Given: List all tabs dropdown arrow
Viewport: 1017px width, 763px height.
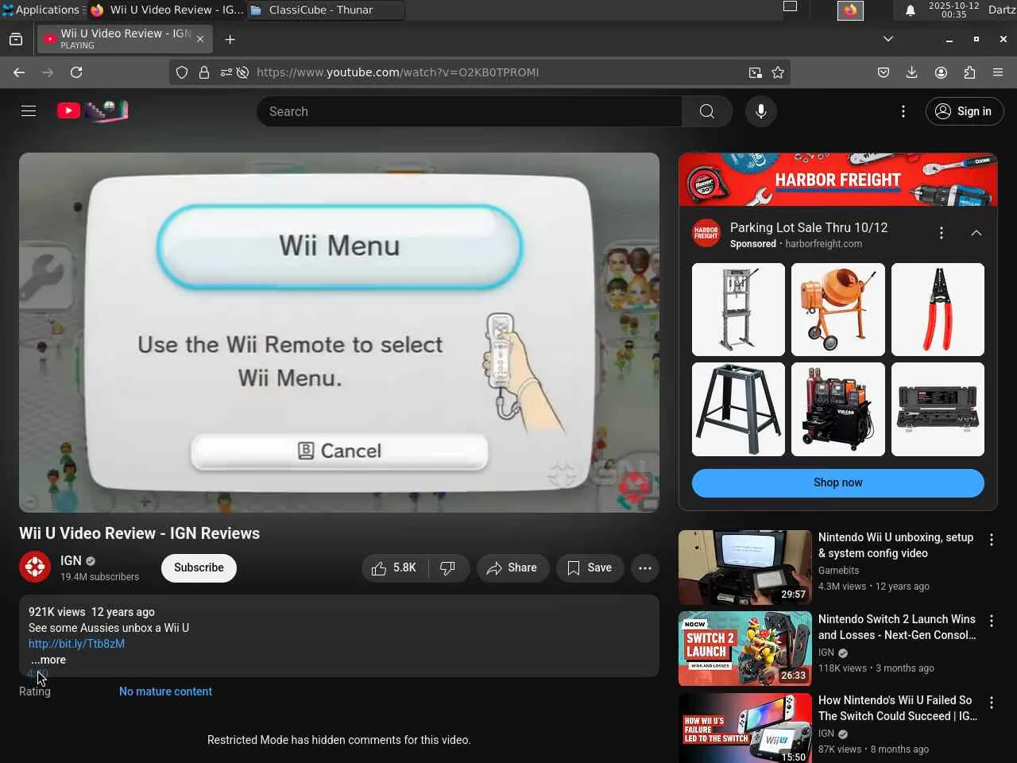Looking at the screenshot, I should (x=888, y=39).
